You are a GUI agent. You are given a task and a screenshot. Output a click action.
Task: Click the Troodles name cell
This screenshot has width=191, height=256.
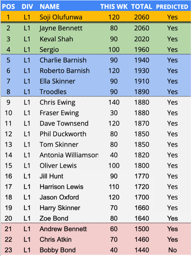pyautogui.click(x=53, y=92)
